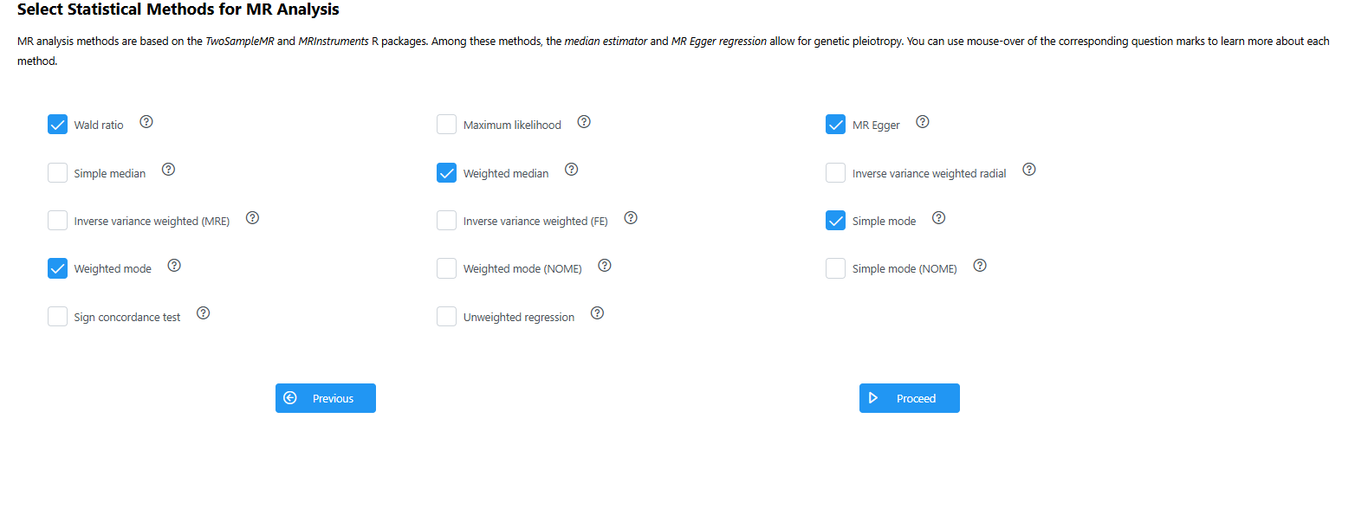Viewport: 1368px width, 515px height.
Task: Tick the Sign concordance test checkbox
Action: (57, 317)
